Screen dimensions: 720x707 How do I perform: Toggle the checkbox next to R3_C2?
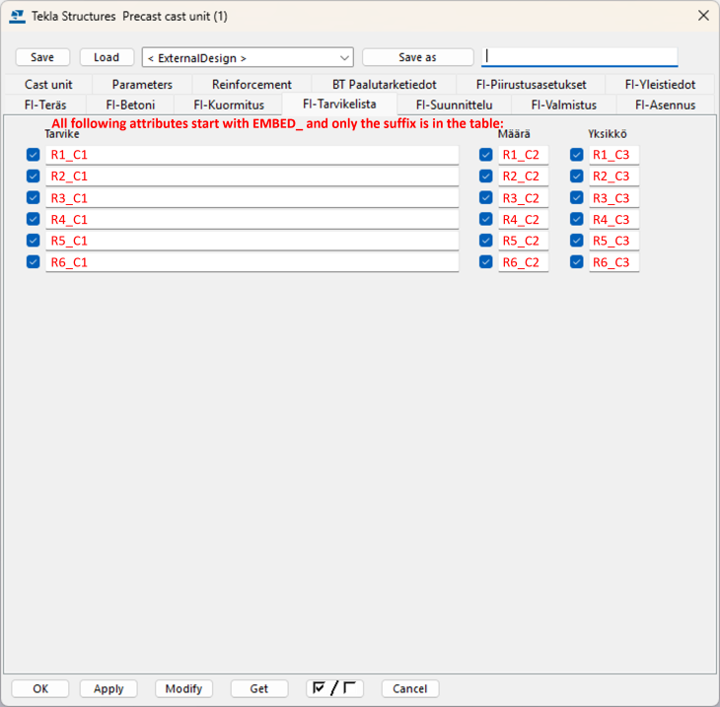485,197
